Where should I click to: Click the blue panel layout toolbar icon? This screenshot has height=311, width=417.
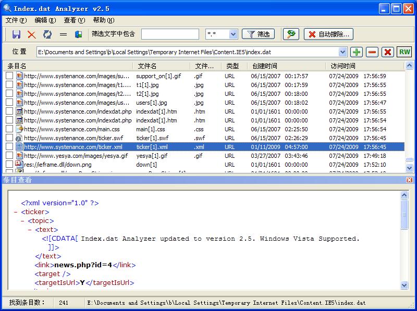pos(79,34)
